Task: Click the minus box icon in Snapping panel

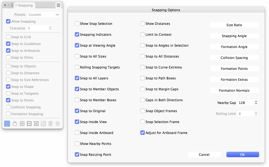Action: (29, 124)
